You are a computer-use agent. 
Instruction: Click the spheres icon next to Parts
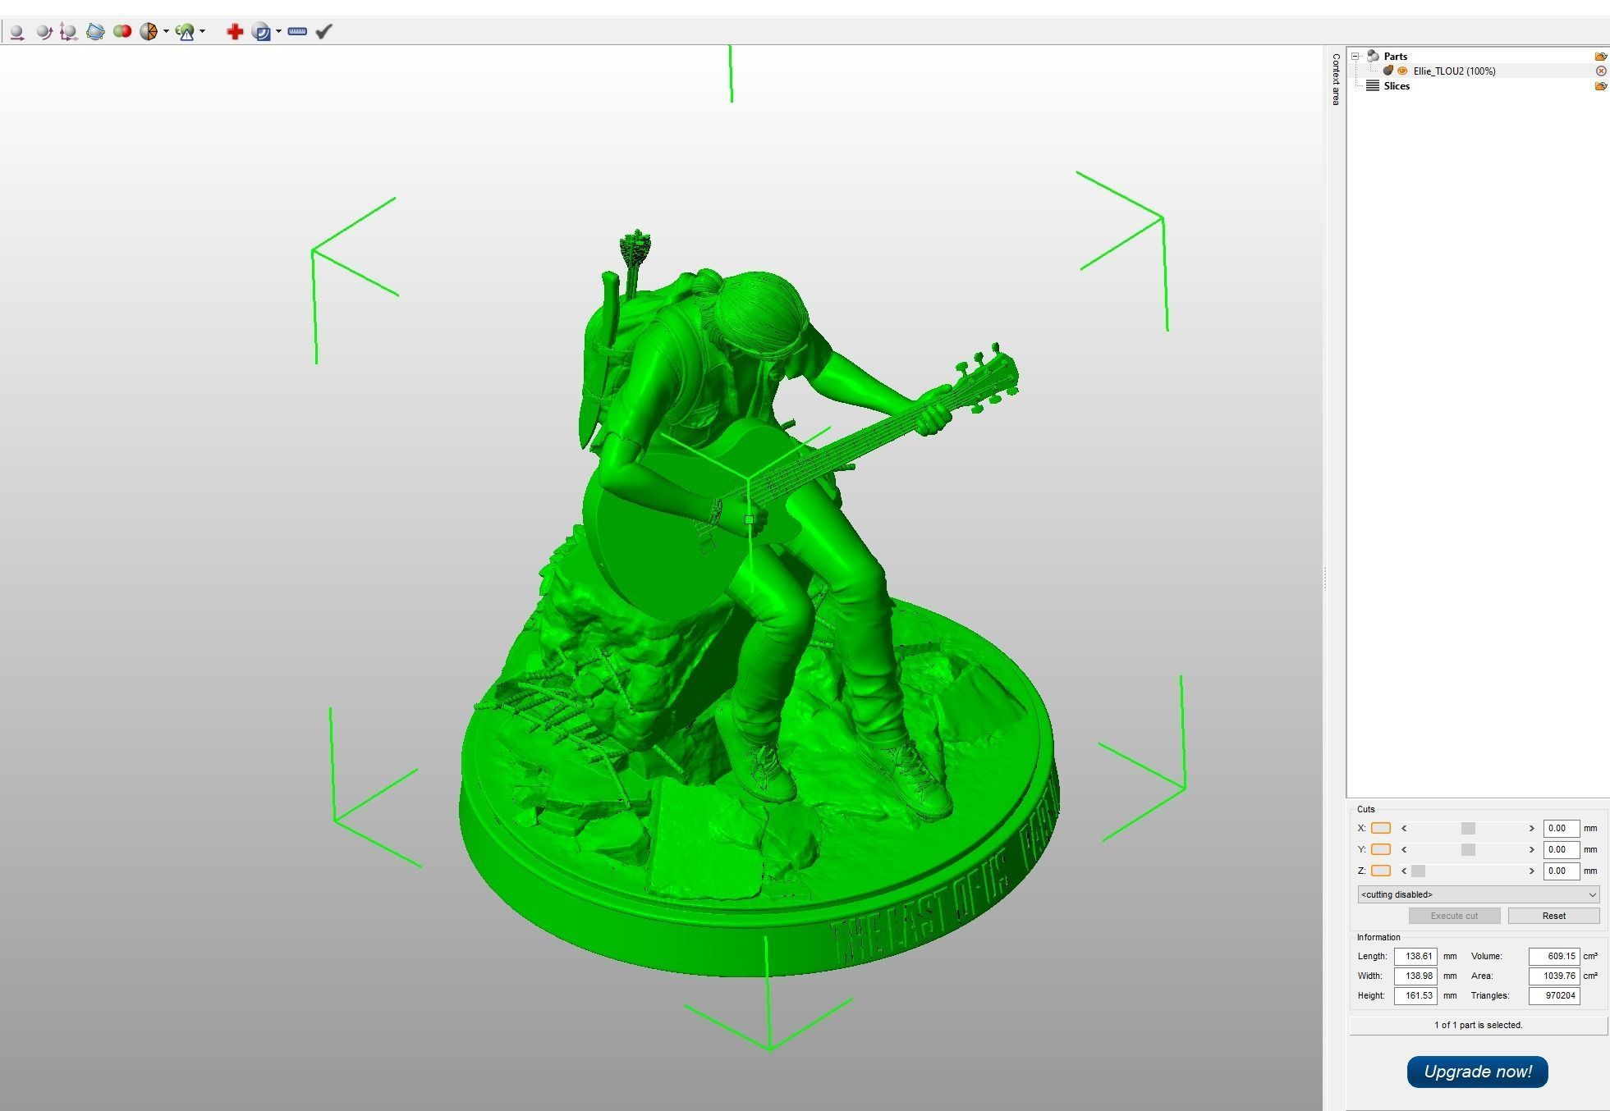coord(1373,57)
